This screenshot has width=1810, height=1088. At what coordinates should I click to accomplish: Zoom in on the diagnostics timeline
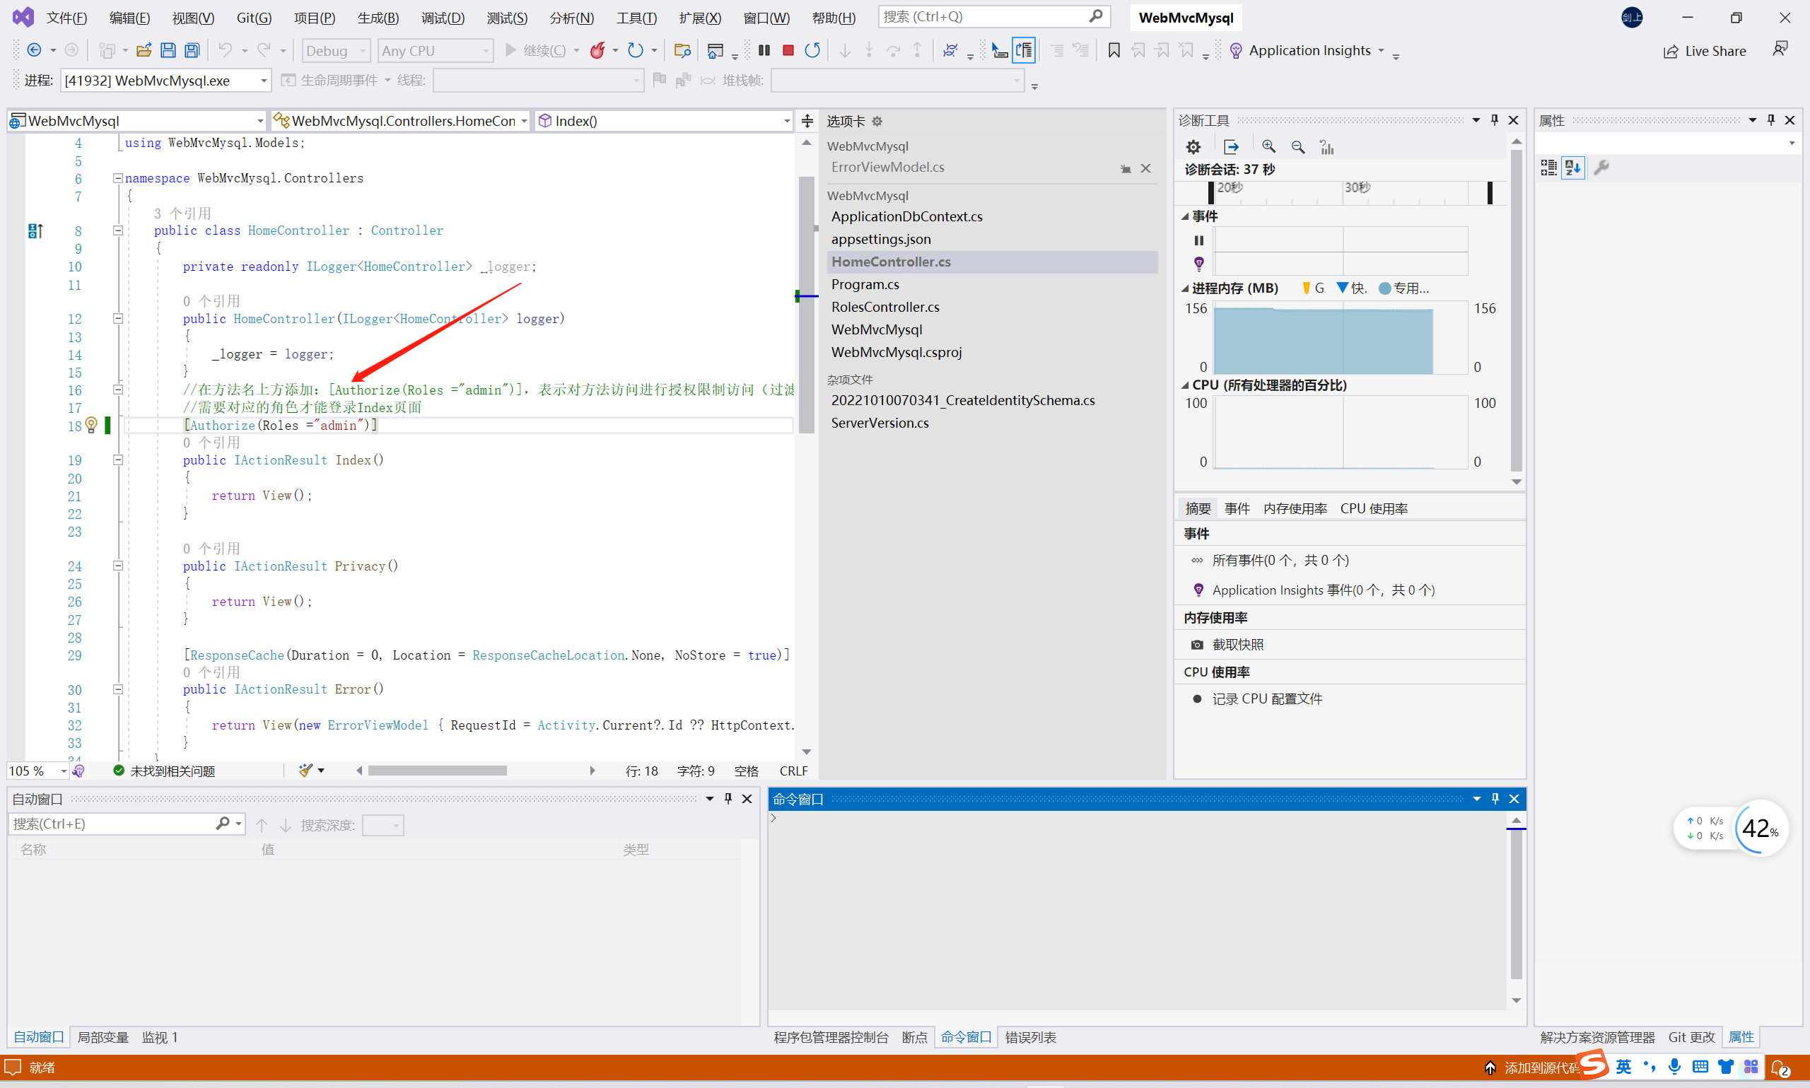1269,147
